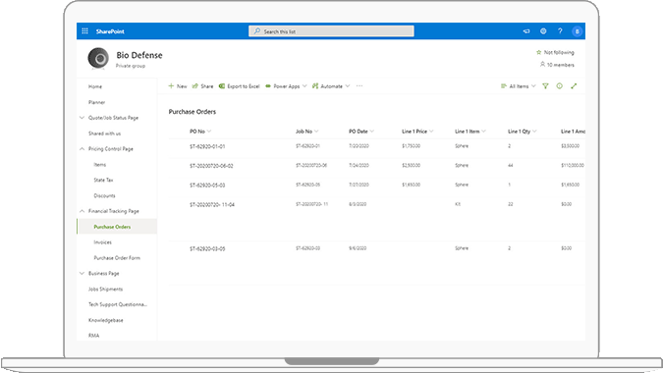663x373 pixels.
Task: Click the Search this list field
Action: tap(331, 31)
